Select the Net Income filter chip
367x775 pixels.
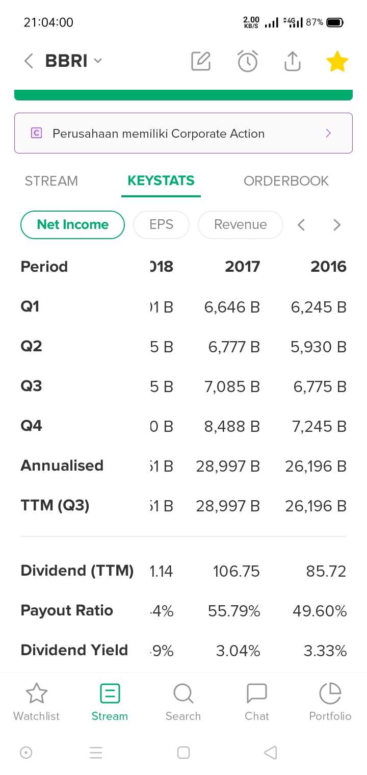[72, 225]
